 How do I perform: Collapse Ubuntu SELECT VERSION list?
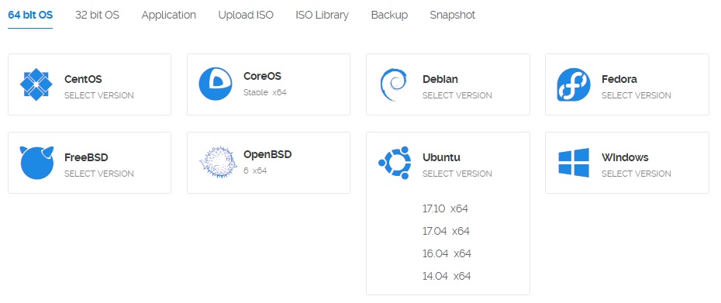[457, 174]
